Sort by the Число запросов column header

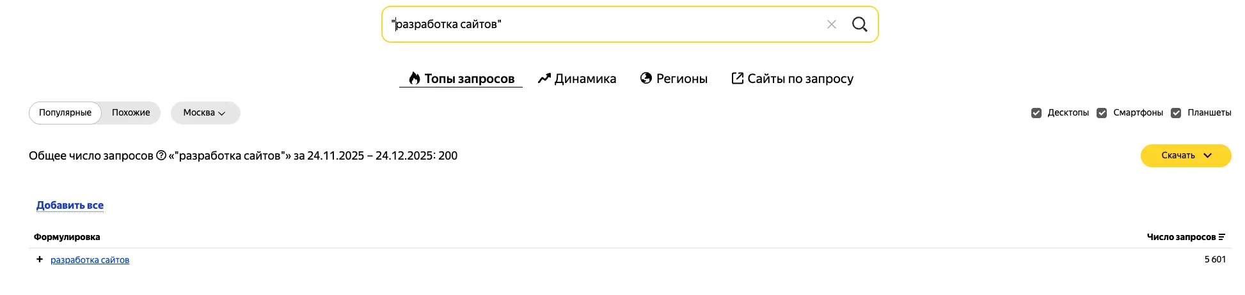coord(1180,237)
